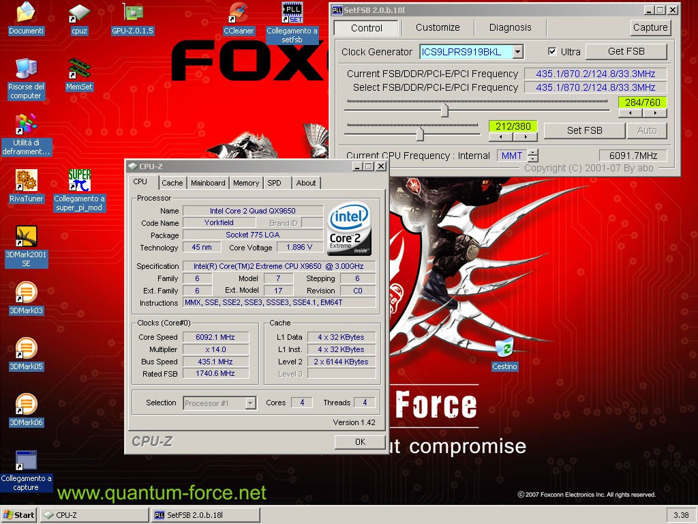The height and width of the screenshot is (524, 698).
Task: Click the disabled Auto button in SetFSB
Action: pos(647,130)
